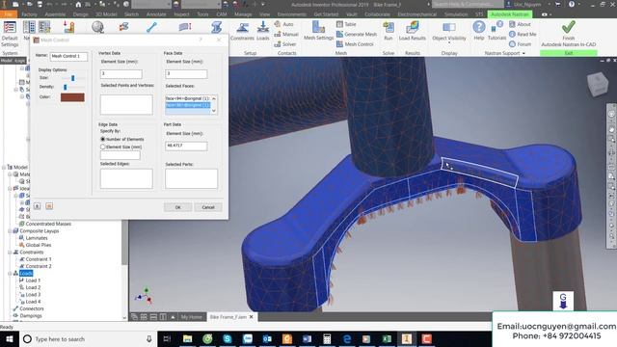Collapse the Composite Layups tree node
617x347 pixels.
pyautogui.click(x=10, y=231)
